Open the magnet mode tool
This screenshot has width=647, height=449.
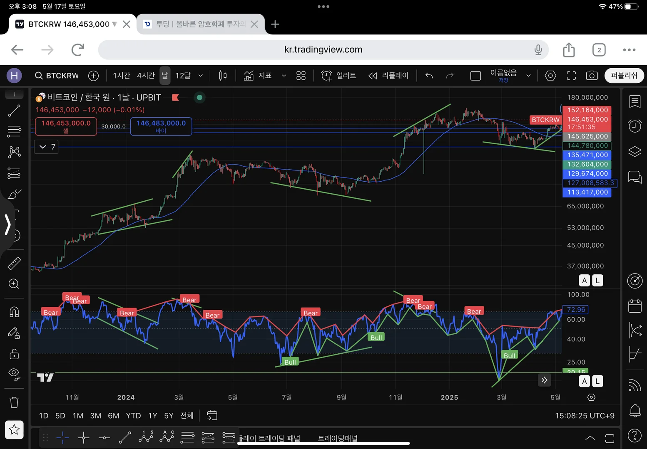pyautogui.click(x=14, y=312)
